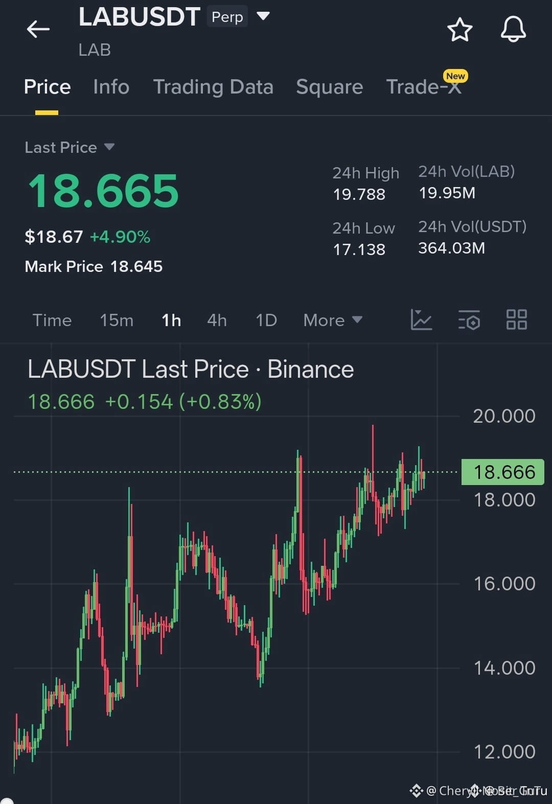Tap the $18.67 dollar price
Screen dimensions: 552x804
tap(54, 237)
